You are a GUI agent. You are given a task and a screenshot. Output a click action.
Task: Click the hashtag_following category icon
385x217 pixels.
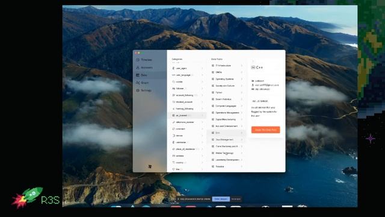coord(173,108)
